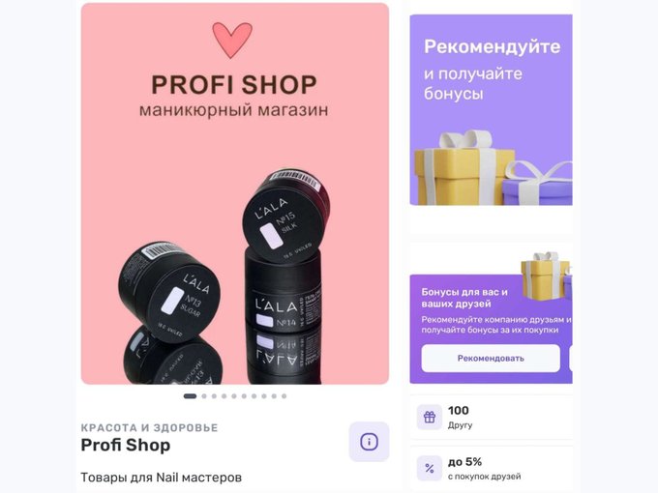Jump to the second carousel dot
Viewport: 658px width, 493px height.
point(204,396)
